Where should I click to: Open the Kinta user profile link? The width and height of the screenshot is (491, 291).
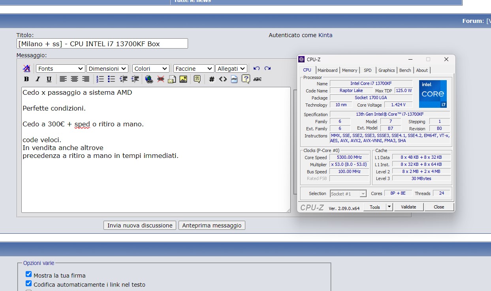coord(325,35)
